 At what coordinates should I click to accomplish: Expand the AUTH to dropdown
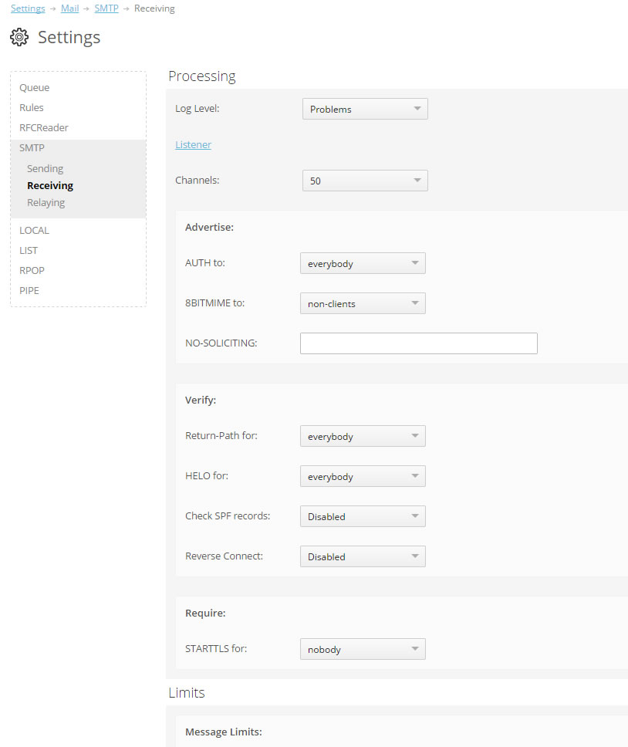pyautogui.click(x=363, y=263)
